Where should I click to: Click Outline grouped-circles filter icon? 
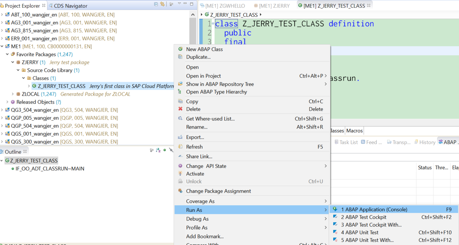(151, 150)
